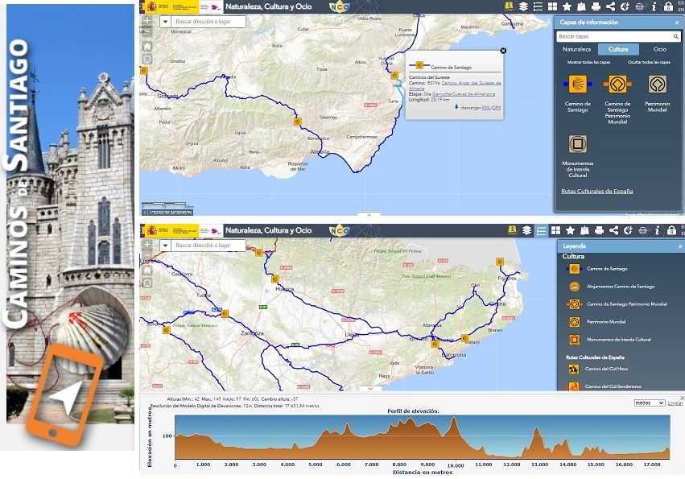Screen dimensions: 685x479
Task: Click the shell marker near Tabernas on the upper map
Action: tap(298, 122)
